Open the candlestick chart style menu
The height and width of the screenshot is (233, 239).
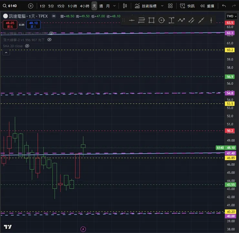[125, 6]
